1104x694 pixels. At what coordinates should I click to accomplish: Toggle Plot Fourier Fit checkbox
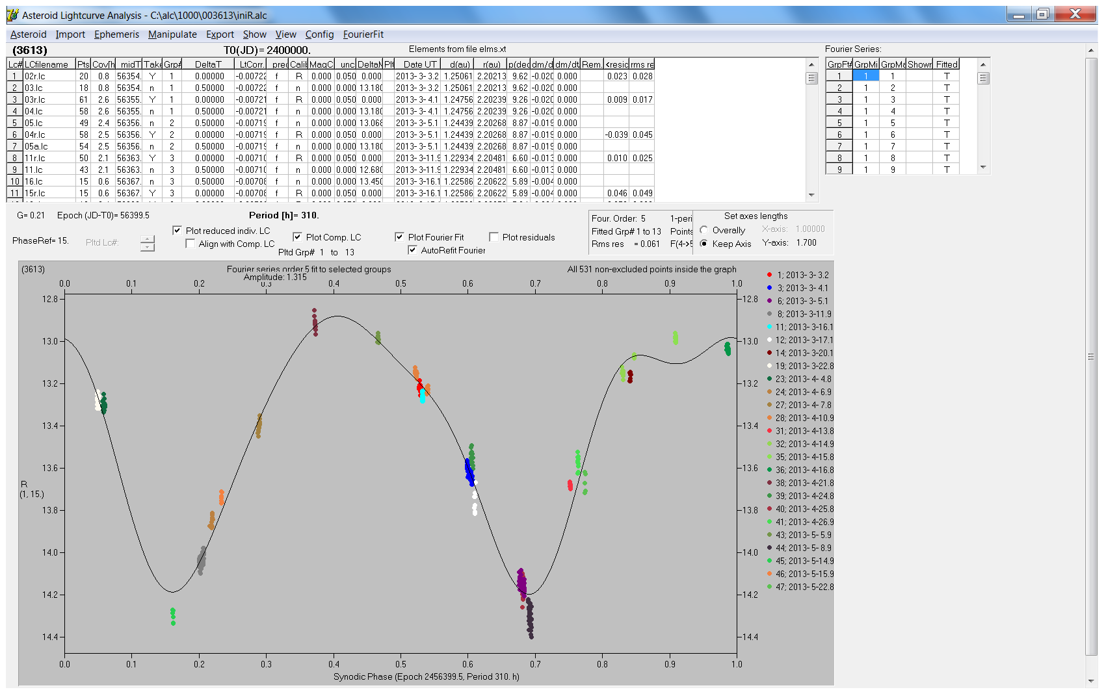[399, 237]
